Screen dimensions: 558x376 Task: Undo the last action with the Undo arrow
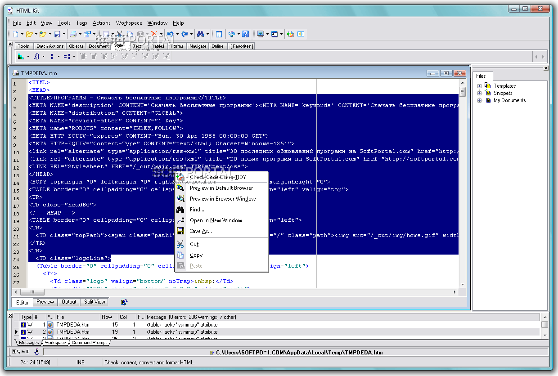[170, 34]
